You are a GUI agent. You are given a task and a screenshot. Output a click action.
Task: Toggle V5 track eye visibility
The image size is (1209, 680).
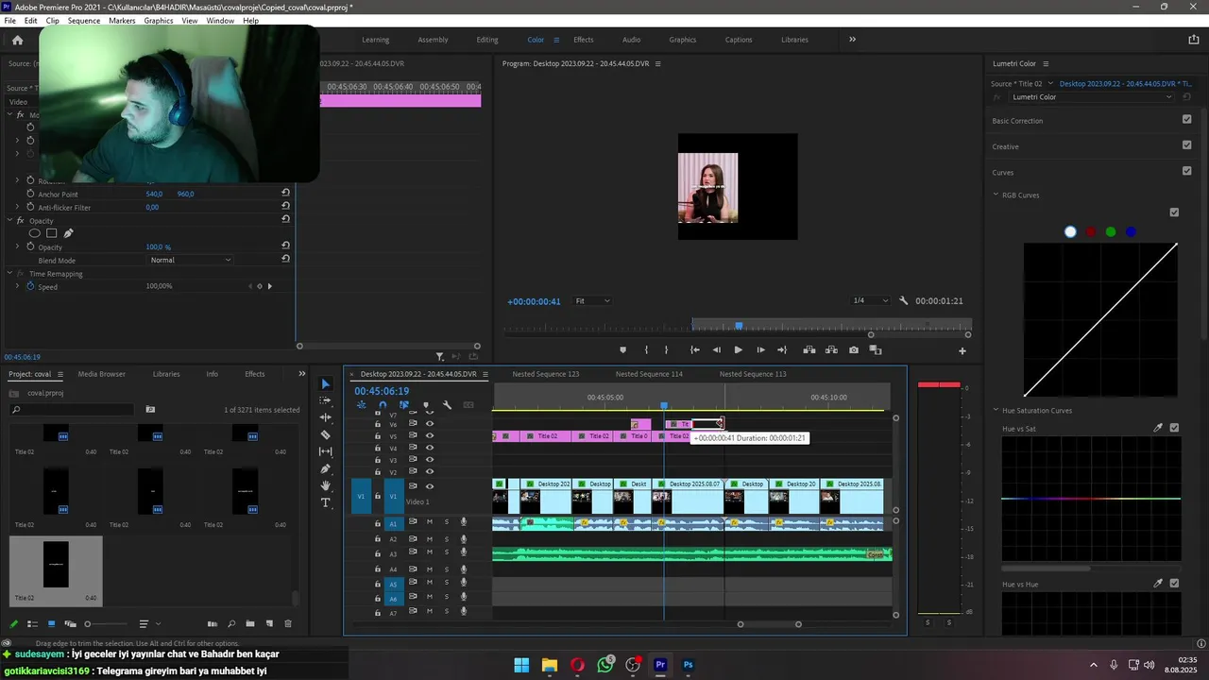(430, 436)
